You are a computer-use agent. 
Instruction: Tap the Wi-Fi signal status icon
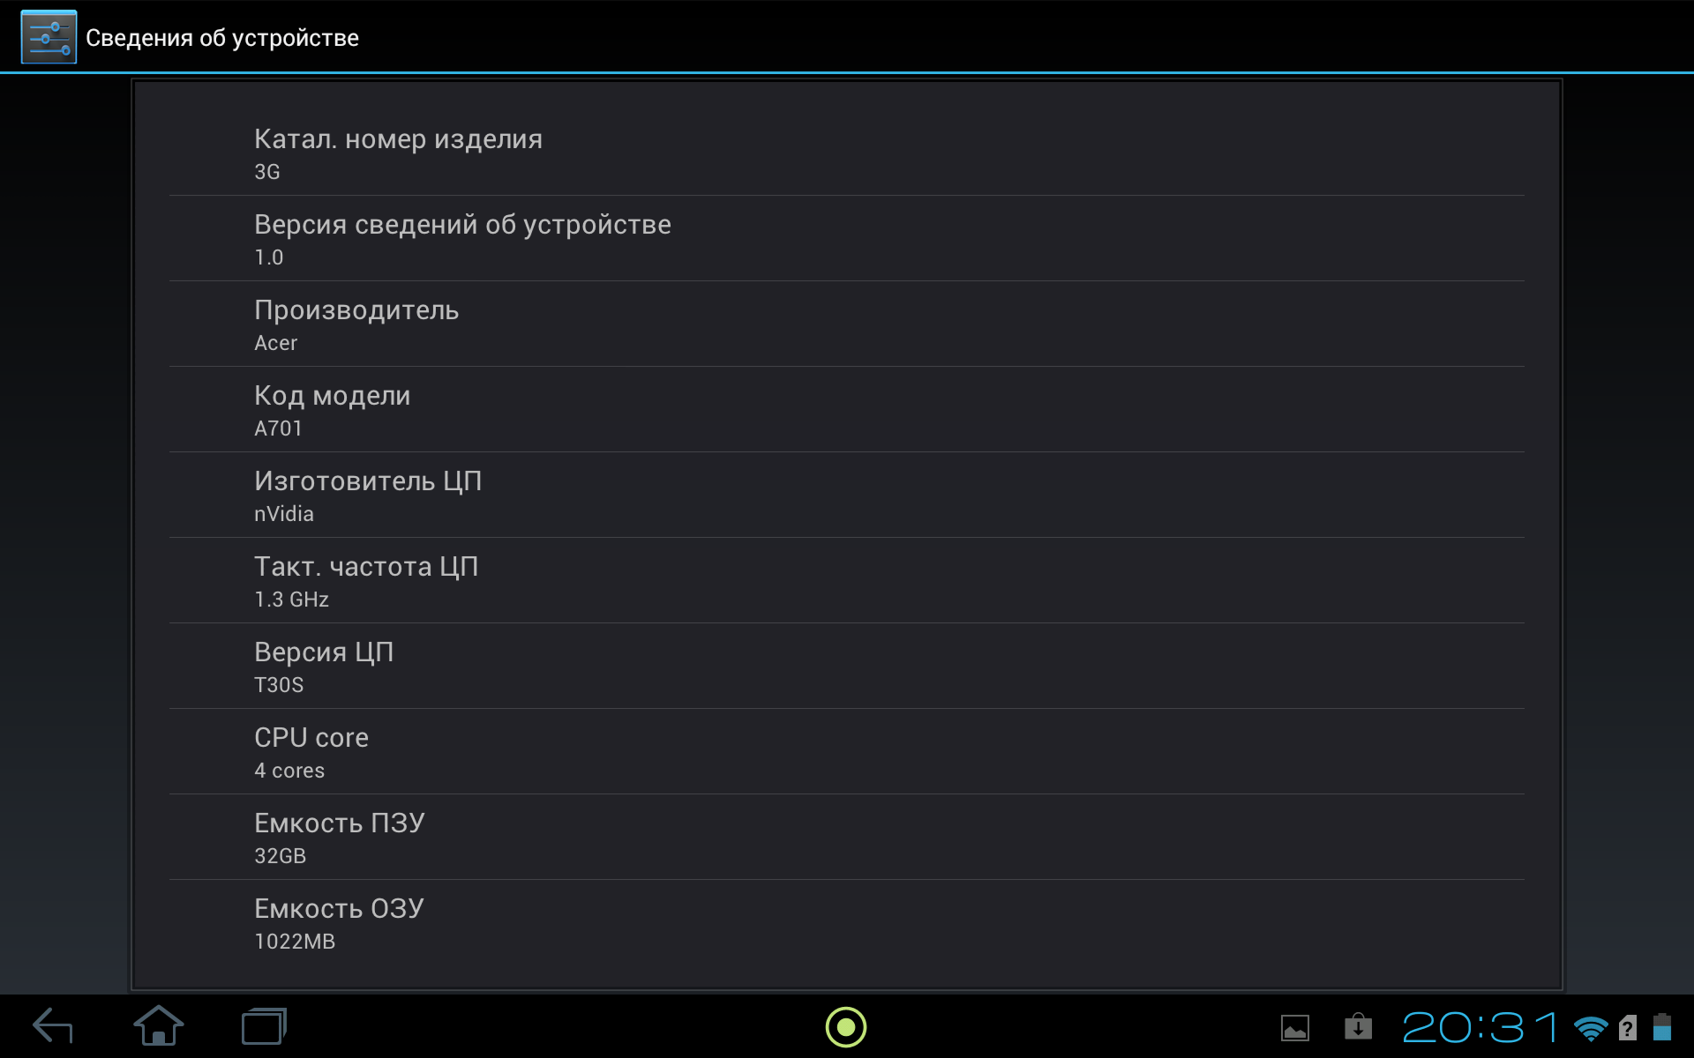click(x=1591, y=1028)
